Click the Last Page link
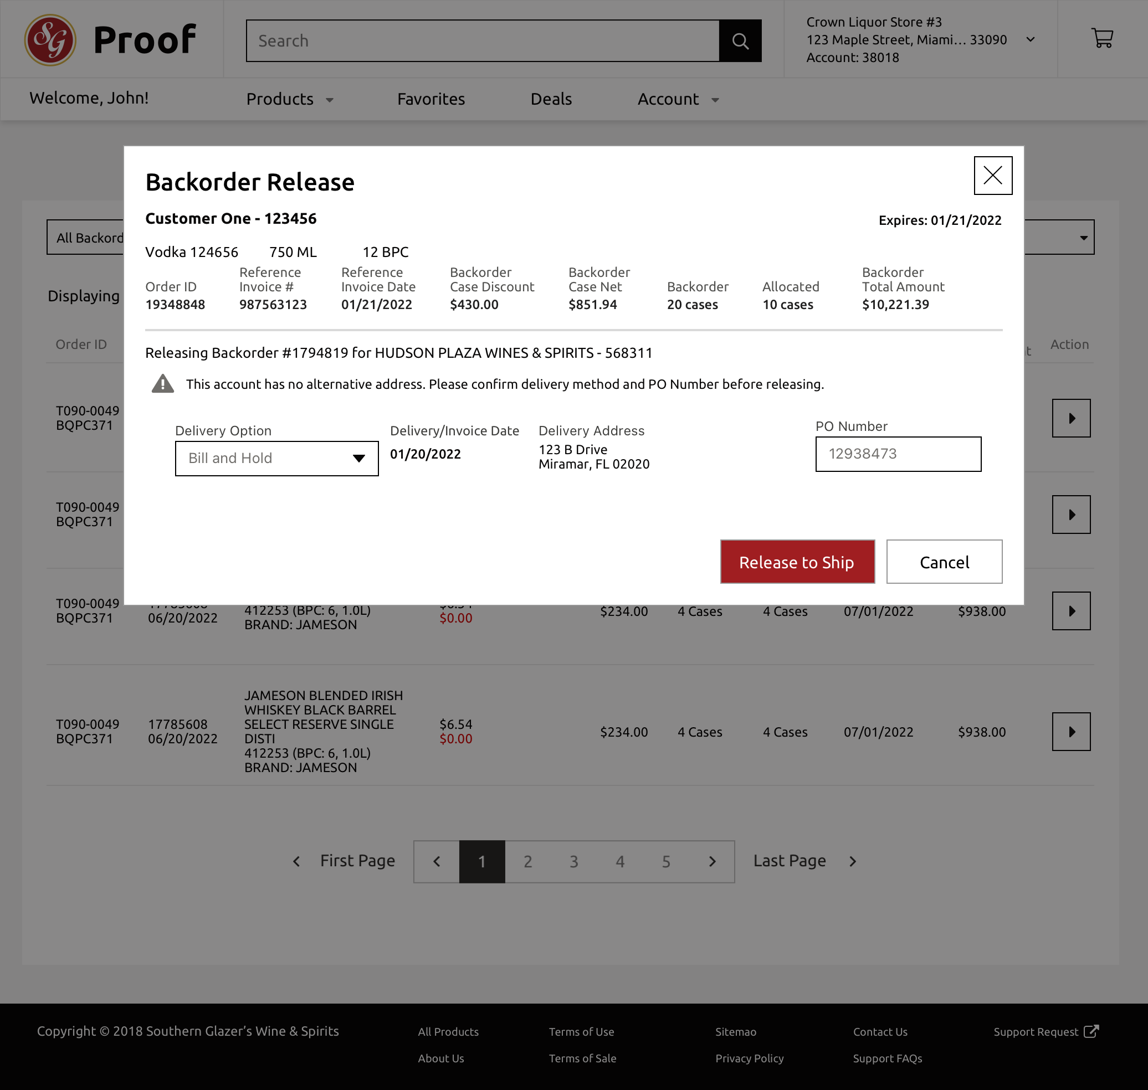The width and height of the screenshot is (1148, 1090). 789,861
